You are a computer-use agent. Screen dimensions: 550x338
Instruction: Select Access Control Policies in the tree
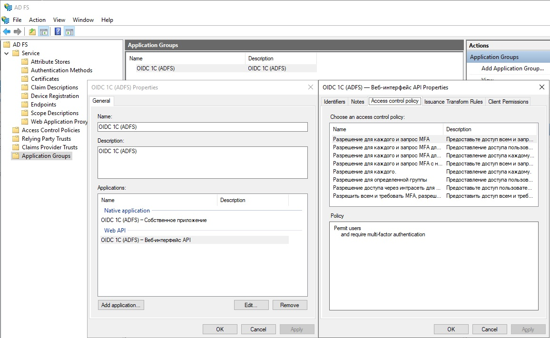click(50, 130)
